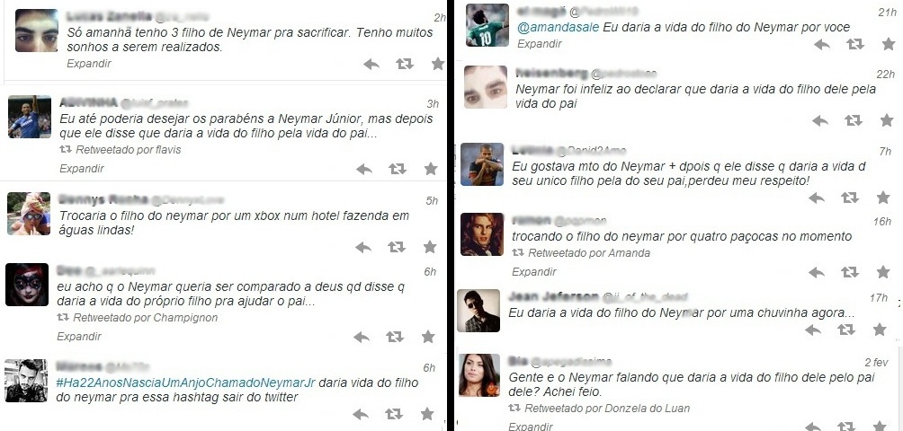Reply to the xbox hotel fazenda tweet
Image resolution: width=903 pixels, height=431 pixels.
click(x=363, y=247)
